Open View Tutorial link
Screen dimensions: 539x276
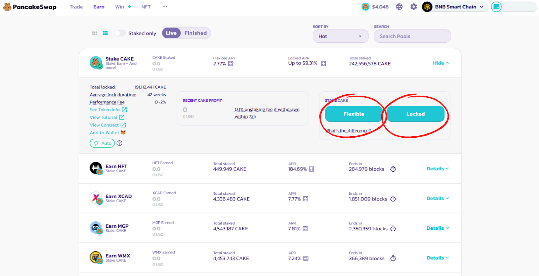click(107, 118)
